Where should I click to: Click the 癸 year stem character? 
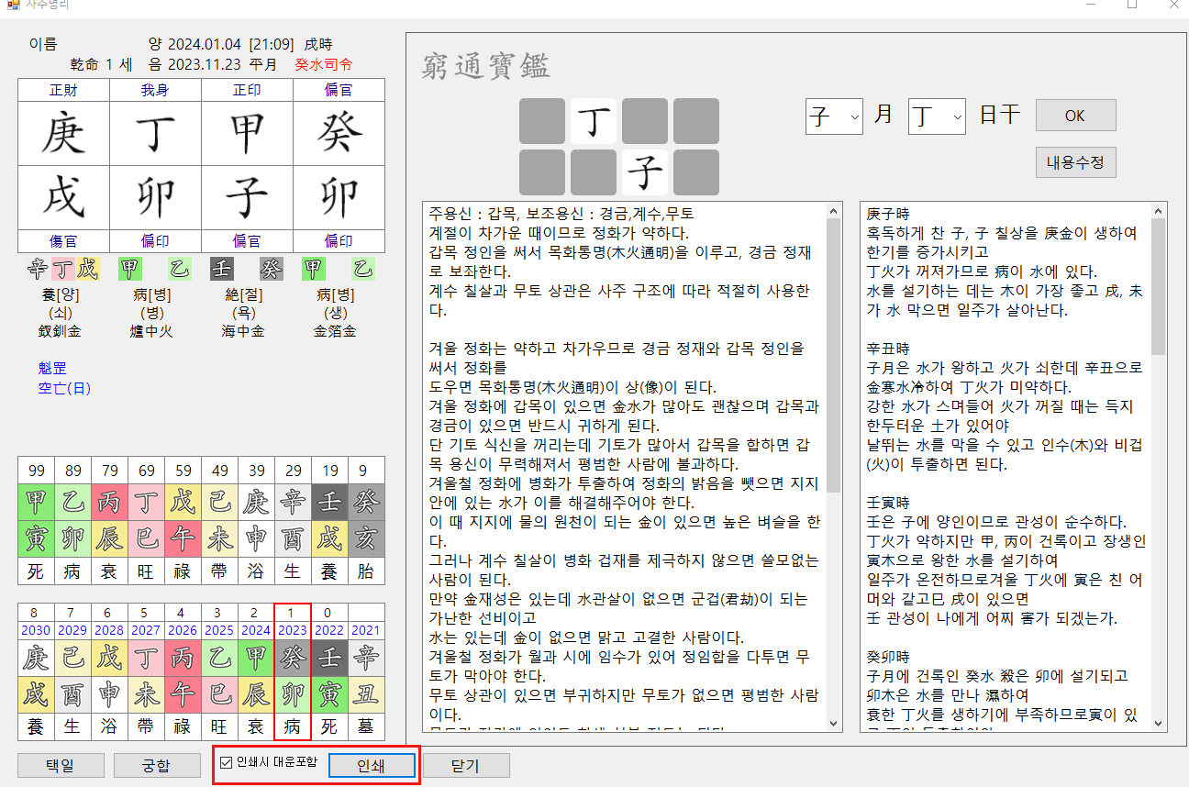click(339, 133)
